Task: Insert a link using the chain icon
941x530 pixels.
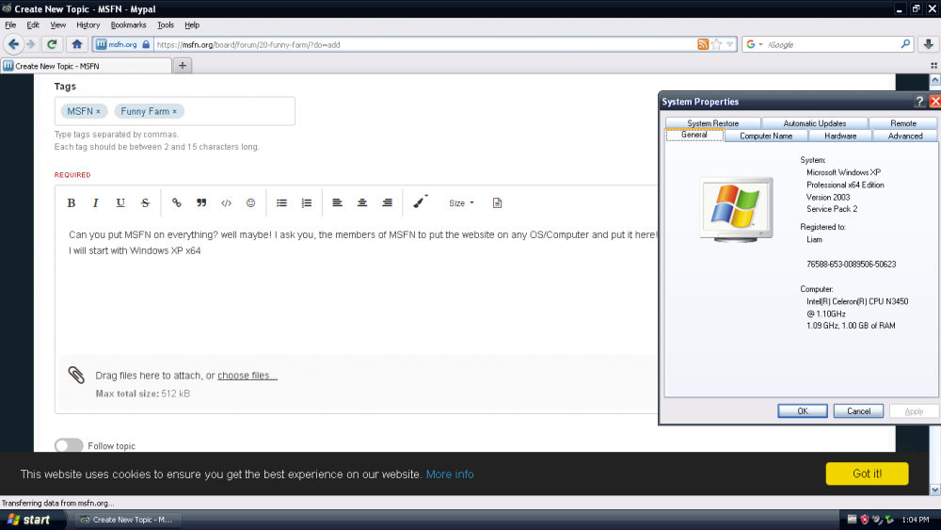Action: (176, 203)
